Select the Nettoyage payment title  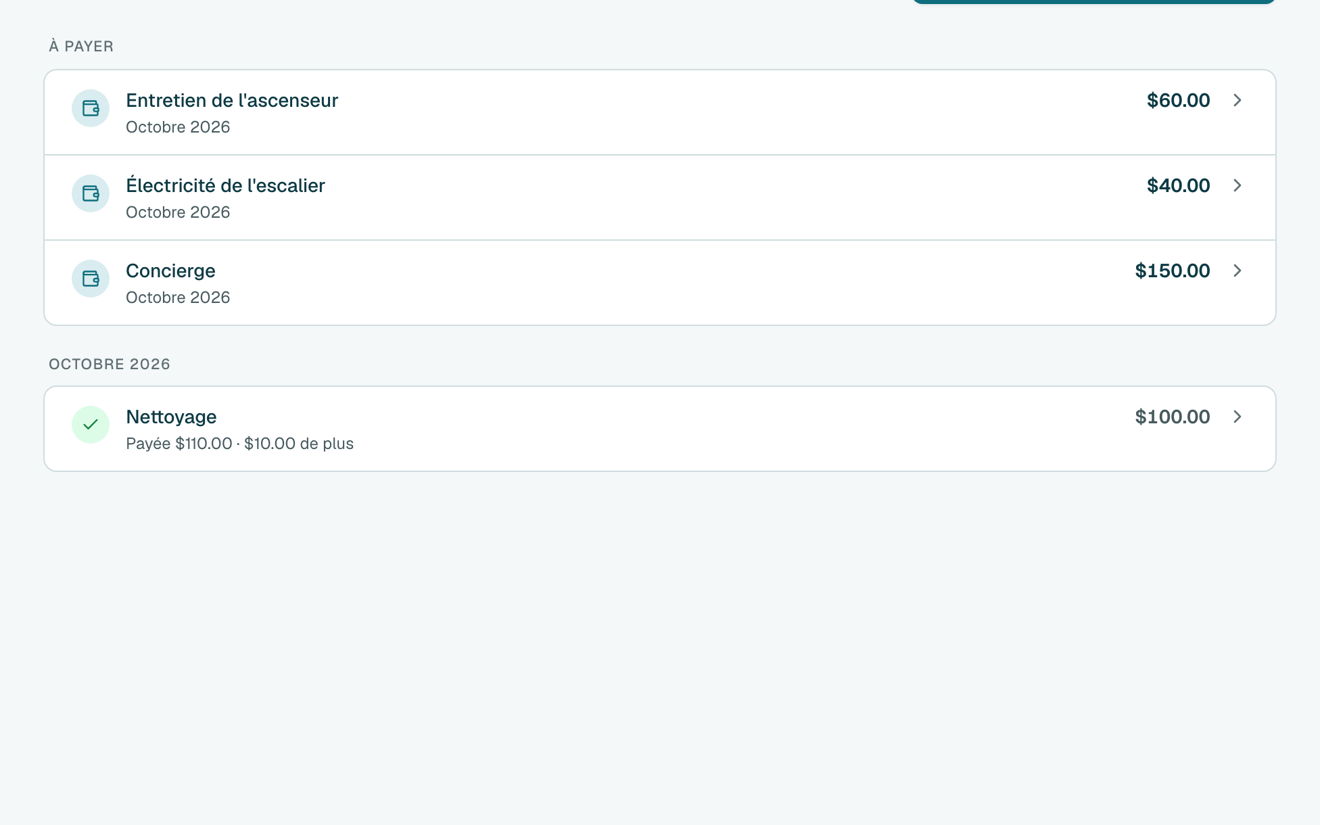click(171, 417)
